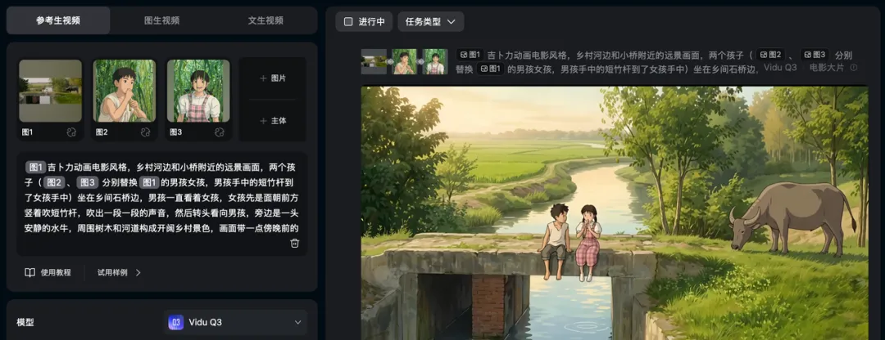Open the generated bridge scene video preview

[615, 212]
